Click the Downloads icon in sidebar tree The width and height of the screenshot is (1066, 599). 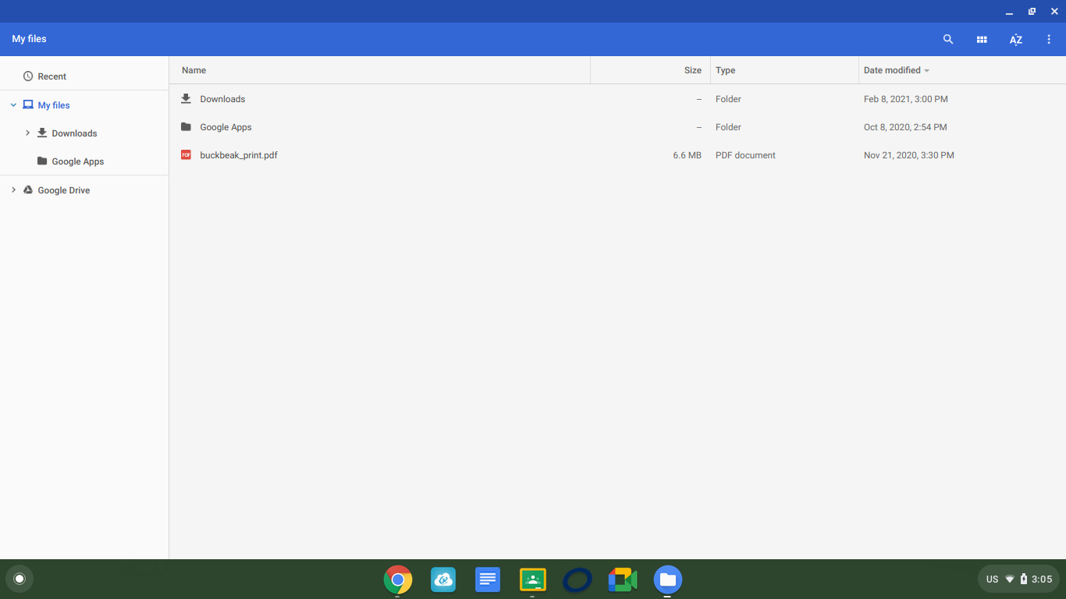point(42,133)
